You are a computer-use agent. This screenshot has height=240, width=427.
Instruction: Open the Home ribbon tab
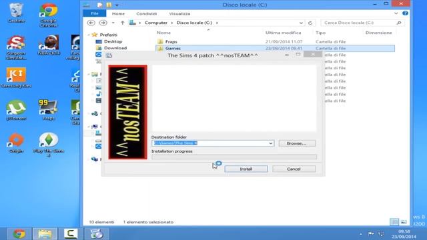pyautogui.click(x=118, y=13)
